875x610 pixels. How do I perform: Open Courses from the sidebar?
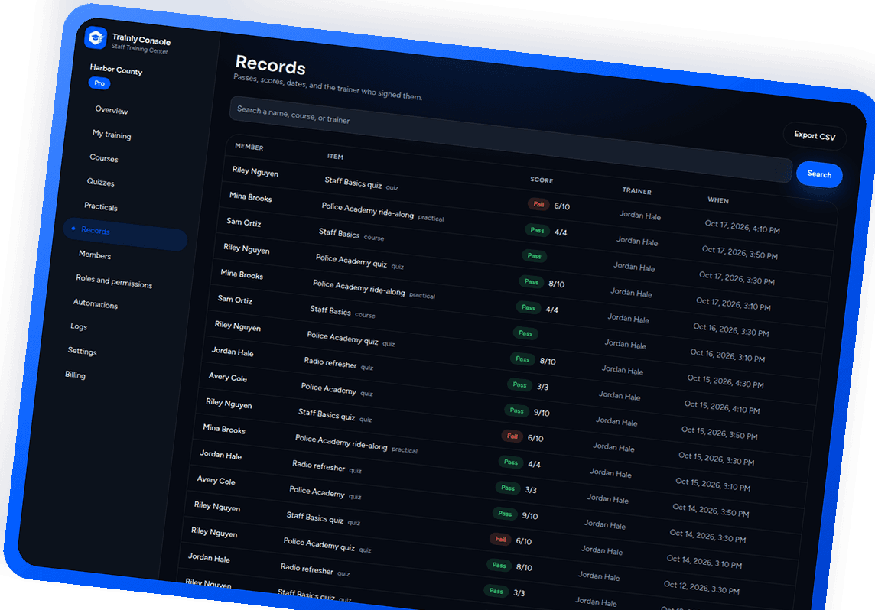coord(104,157)
